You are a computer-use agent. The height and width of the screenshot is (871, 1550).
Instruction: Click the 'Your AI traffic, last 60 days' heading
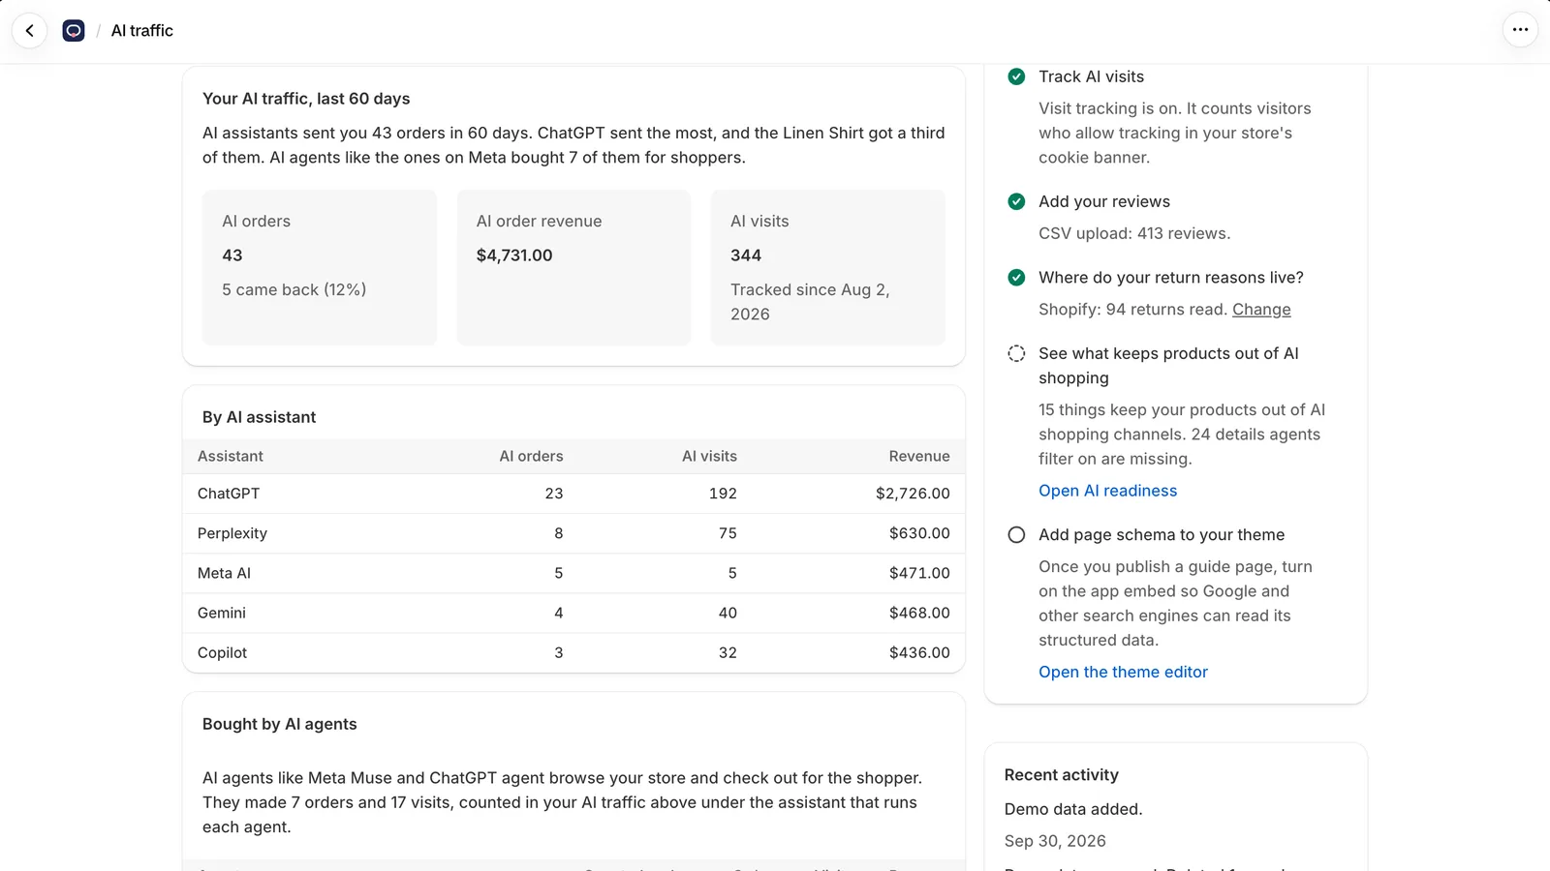point(306,99)
